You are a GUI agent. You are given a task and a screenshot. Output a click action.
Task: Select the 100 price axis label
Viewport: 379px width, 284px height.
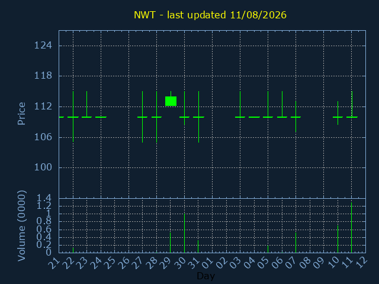pos(43,167)
